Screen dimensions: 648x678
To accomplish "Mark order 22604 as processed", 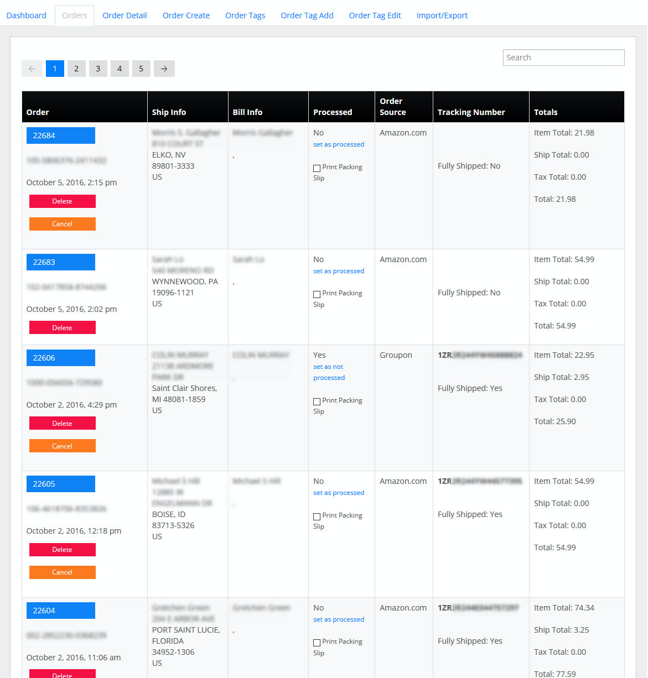I will (338, 619).
